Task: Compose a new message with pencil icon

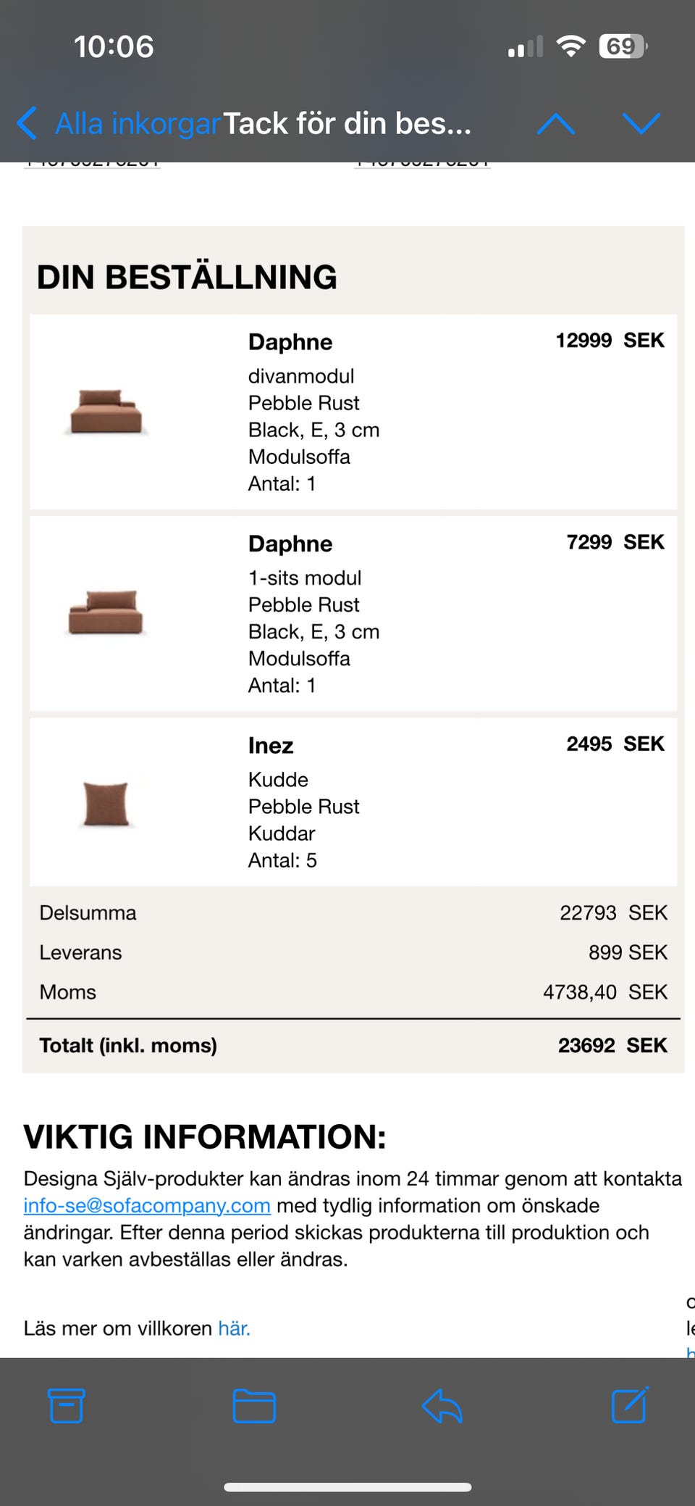Action: 630,1406
